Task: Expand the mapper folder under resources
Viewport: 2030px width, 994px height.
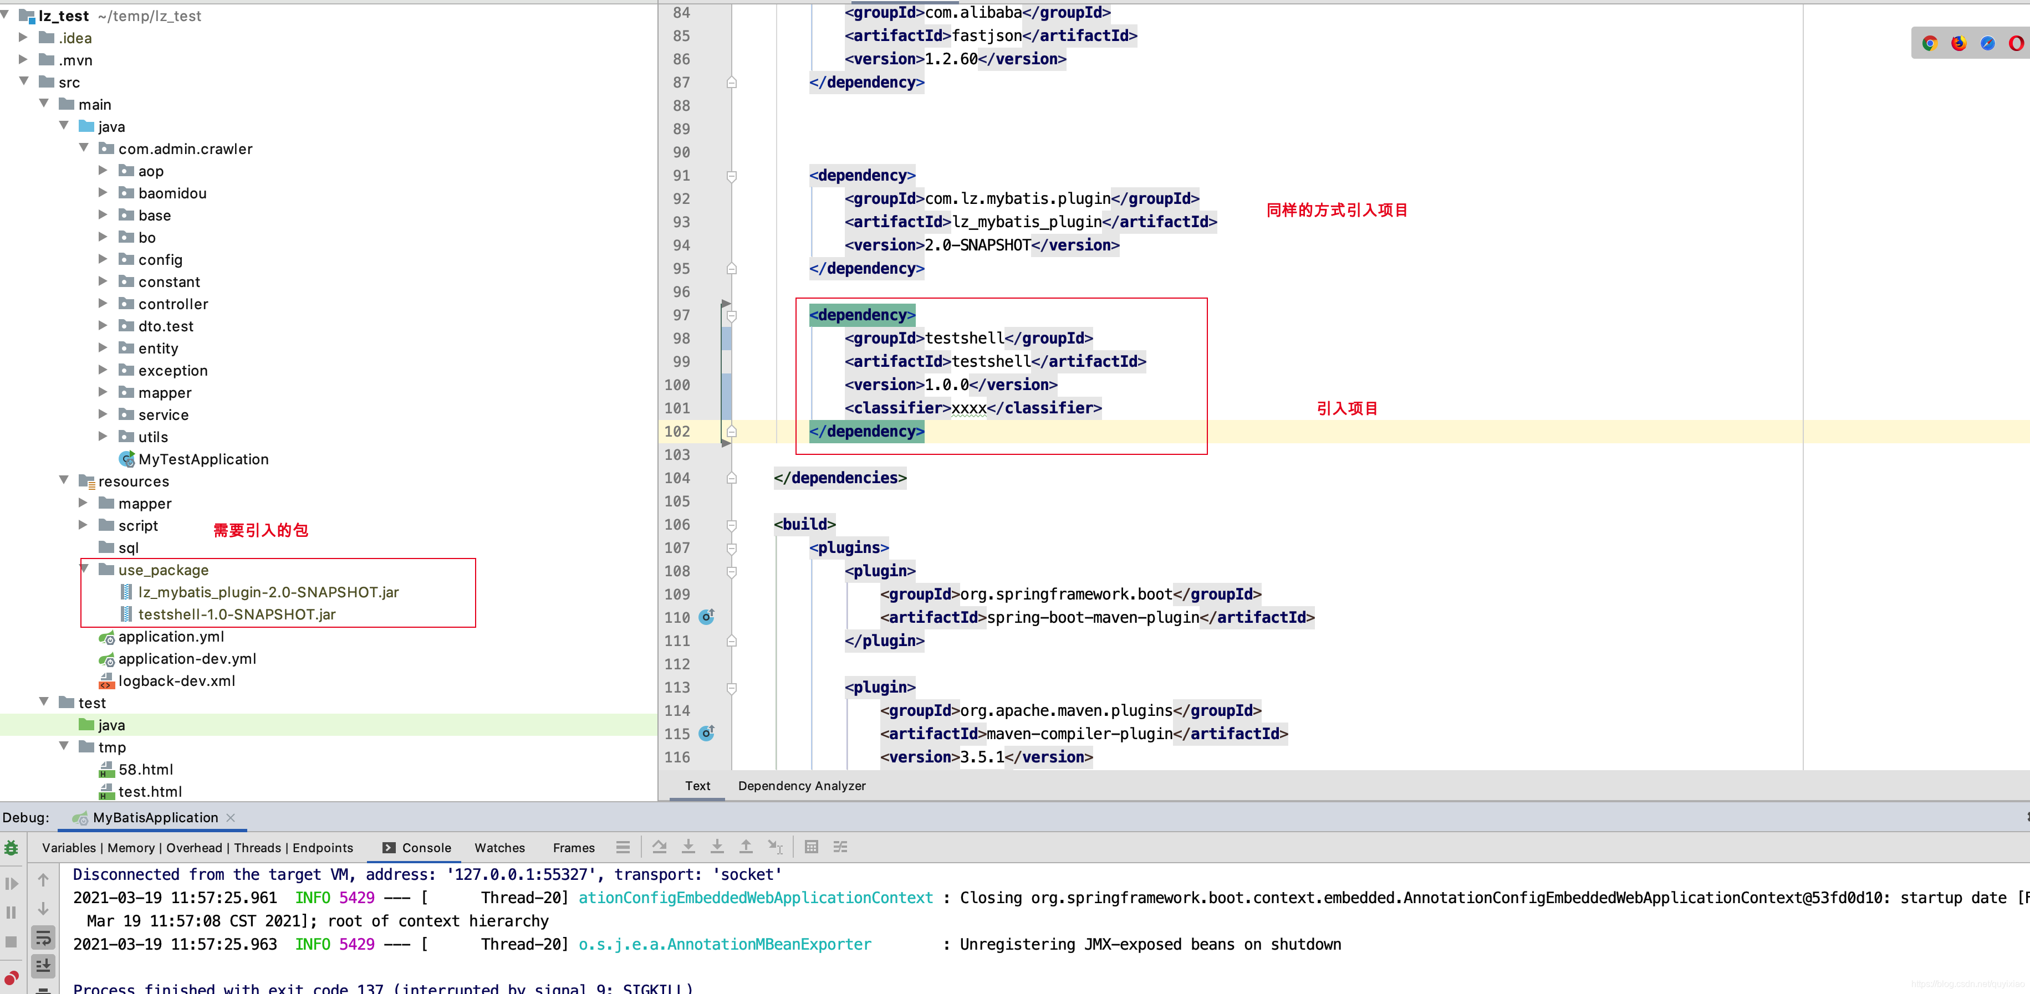Action: tap(84, 503)
